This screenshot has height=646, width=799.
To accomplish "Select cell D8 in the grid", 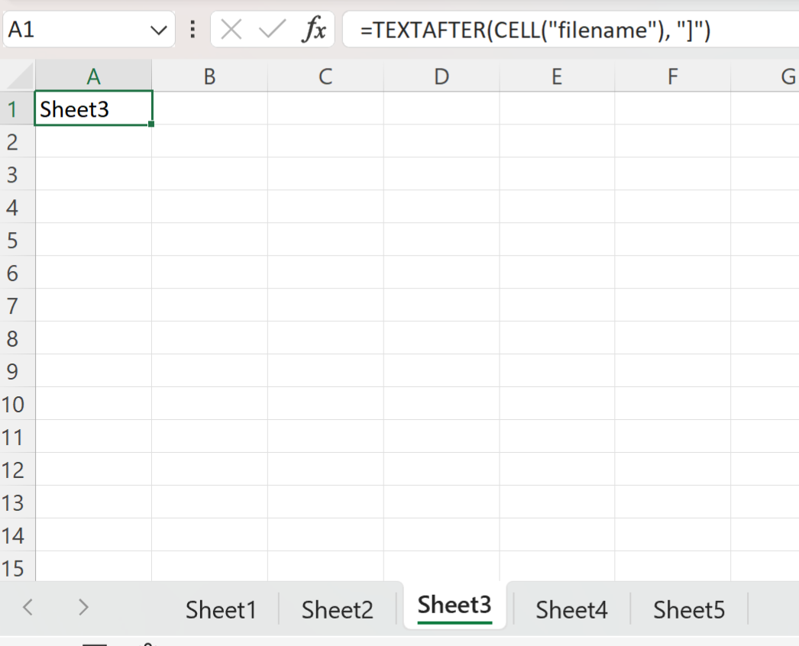I will (x=441, y=338).
